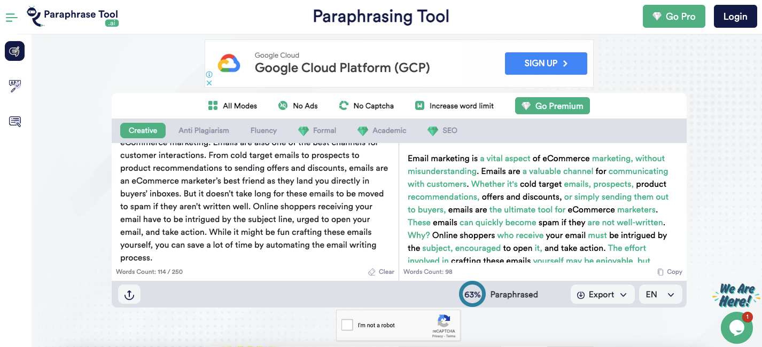Click the Academic mode diamond icon

click(x=363, y=131)
